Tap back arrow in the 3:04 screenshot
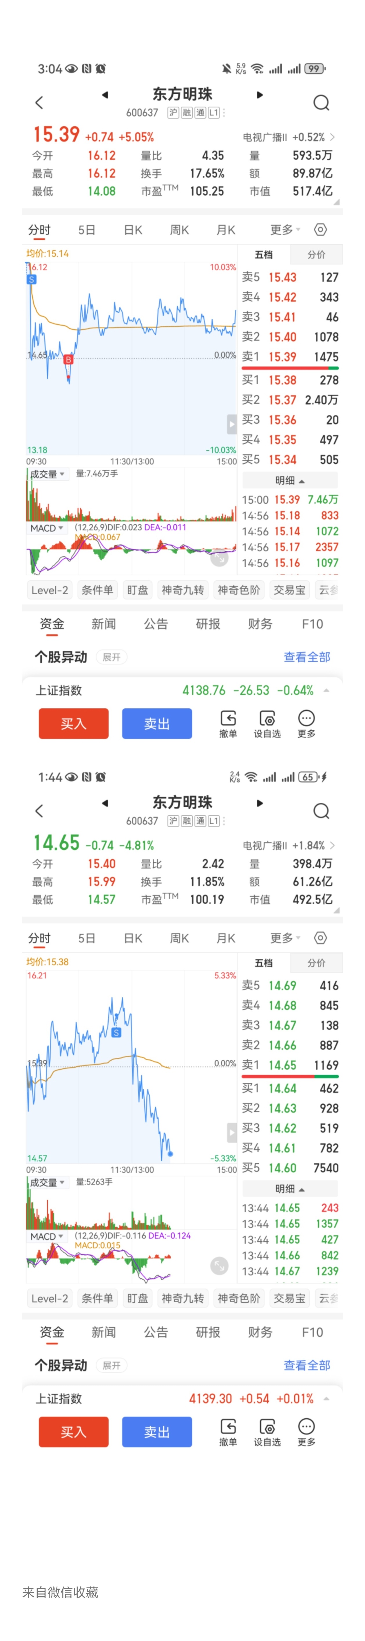 click(39, 102)
